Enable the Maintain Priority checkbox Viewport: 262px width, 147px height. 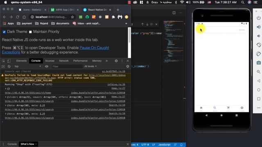click(x=30, y=32)
